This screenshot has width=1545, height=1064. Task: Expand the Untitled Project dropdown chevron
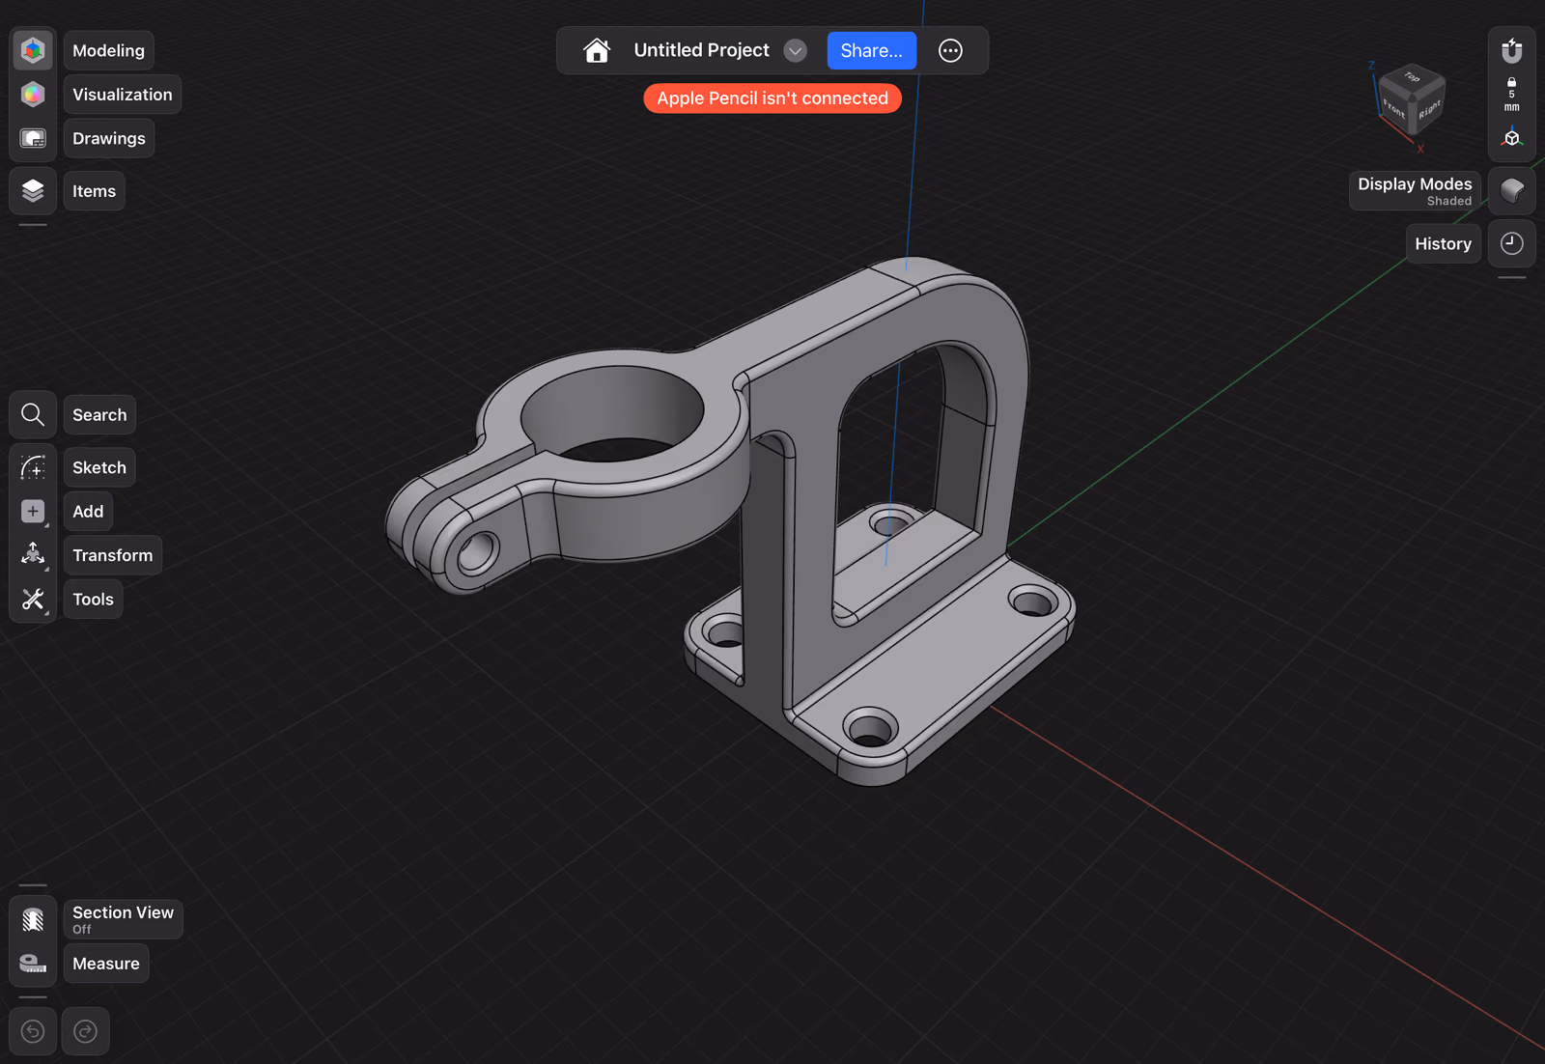click(795, 50)
